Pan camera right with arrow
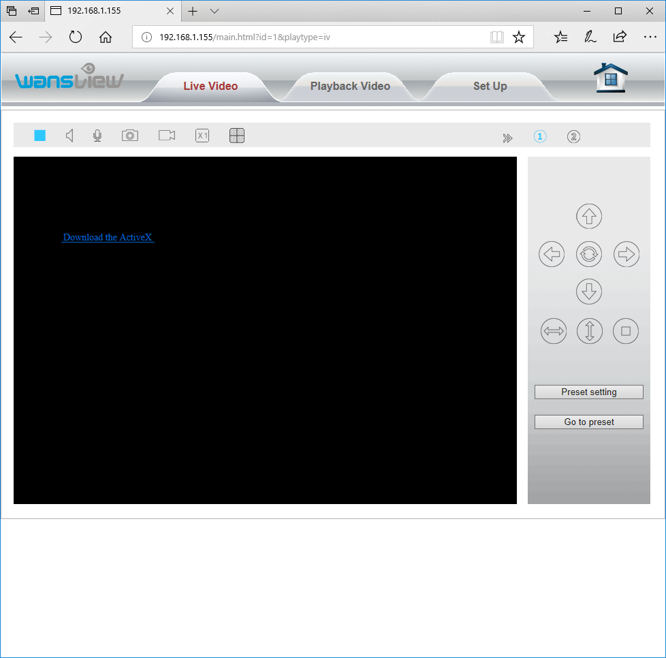This screenshot has height=658, width=666. pos(627,254)
